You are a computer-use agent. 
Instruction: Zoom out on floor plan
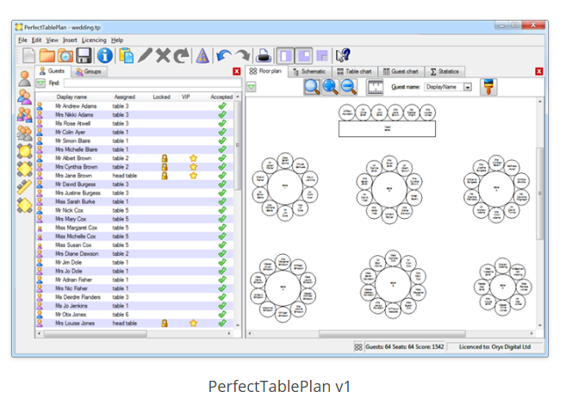[348, 87]
